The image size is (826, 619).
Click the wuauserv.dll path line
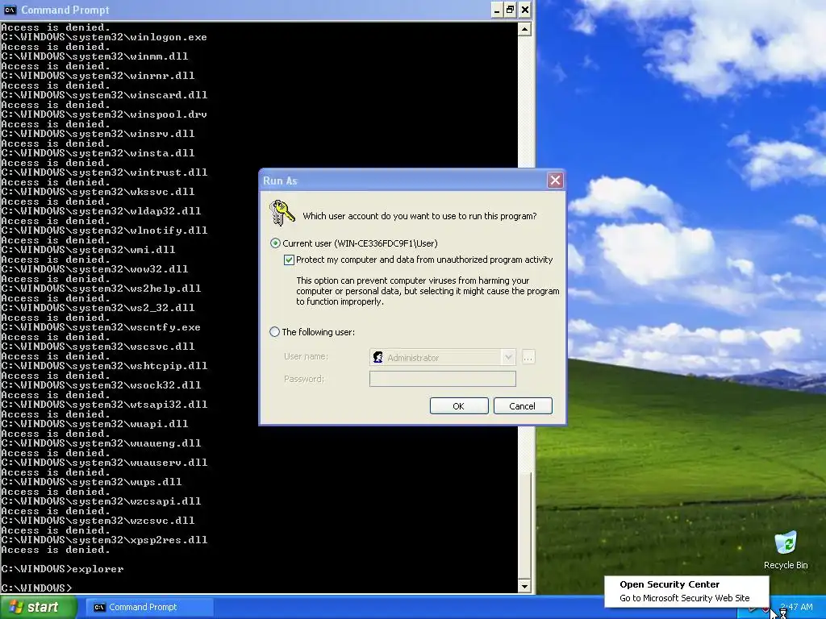(104, 462)
